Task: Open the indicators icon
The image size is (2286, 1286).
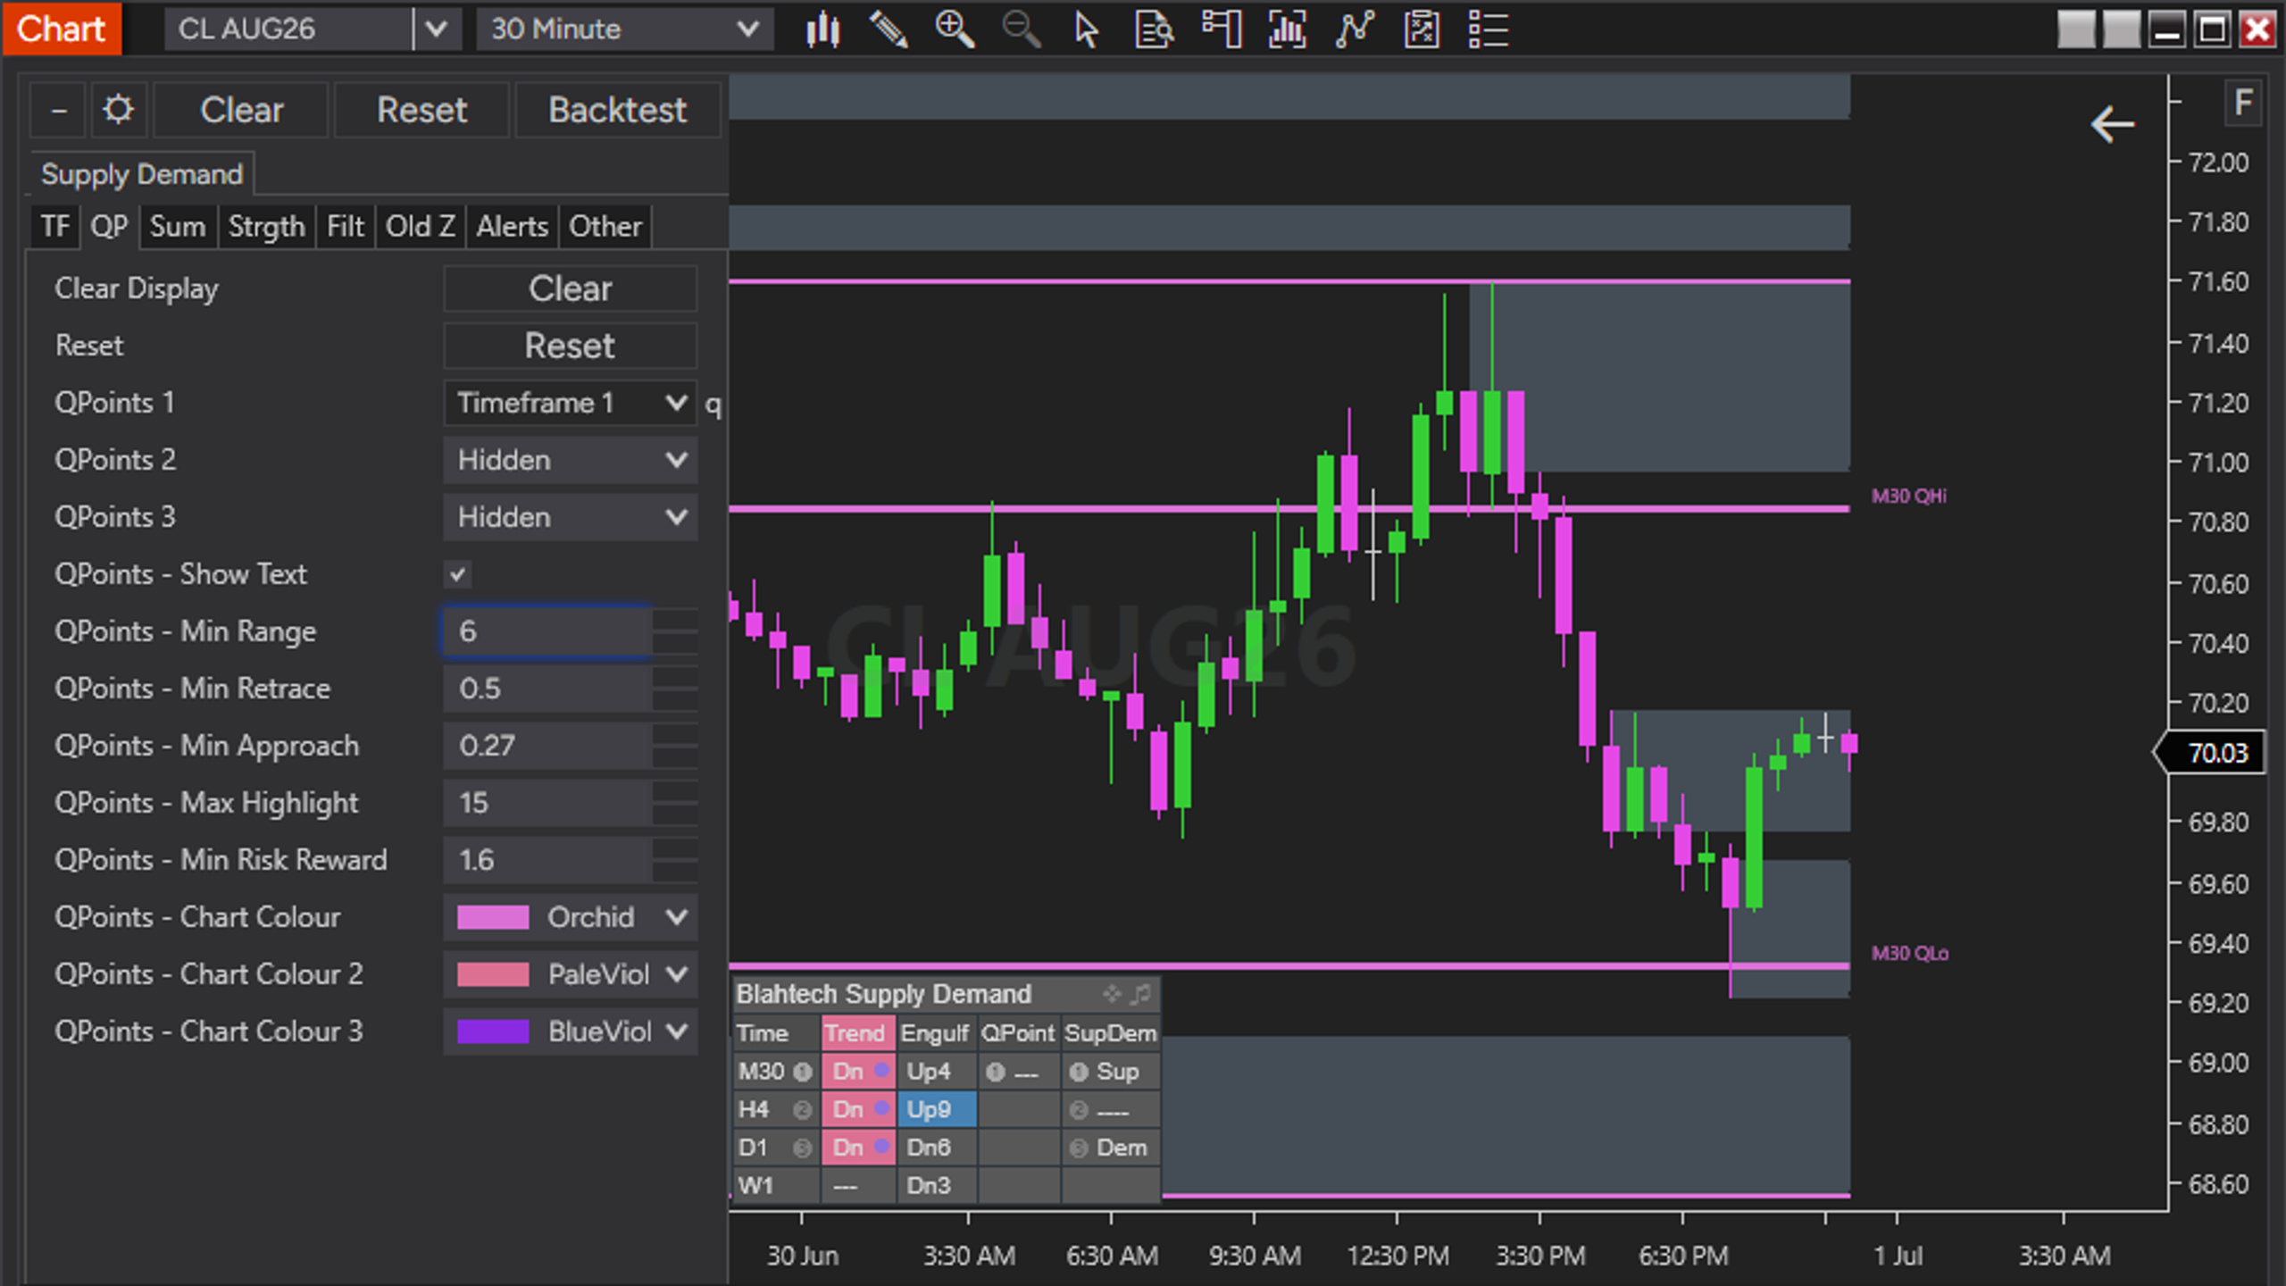Action: click(1287, 29)
